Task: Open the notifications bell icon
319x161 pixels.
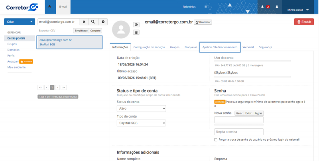Action: tap(262, 7)
